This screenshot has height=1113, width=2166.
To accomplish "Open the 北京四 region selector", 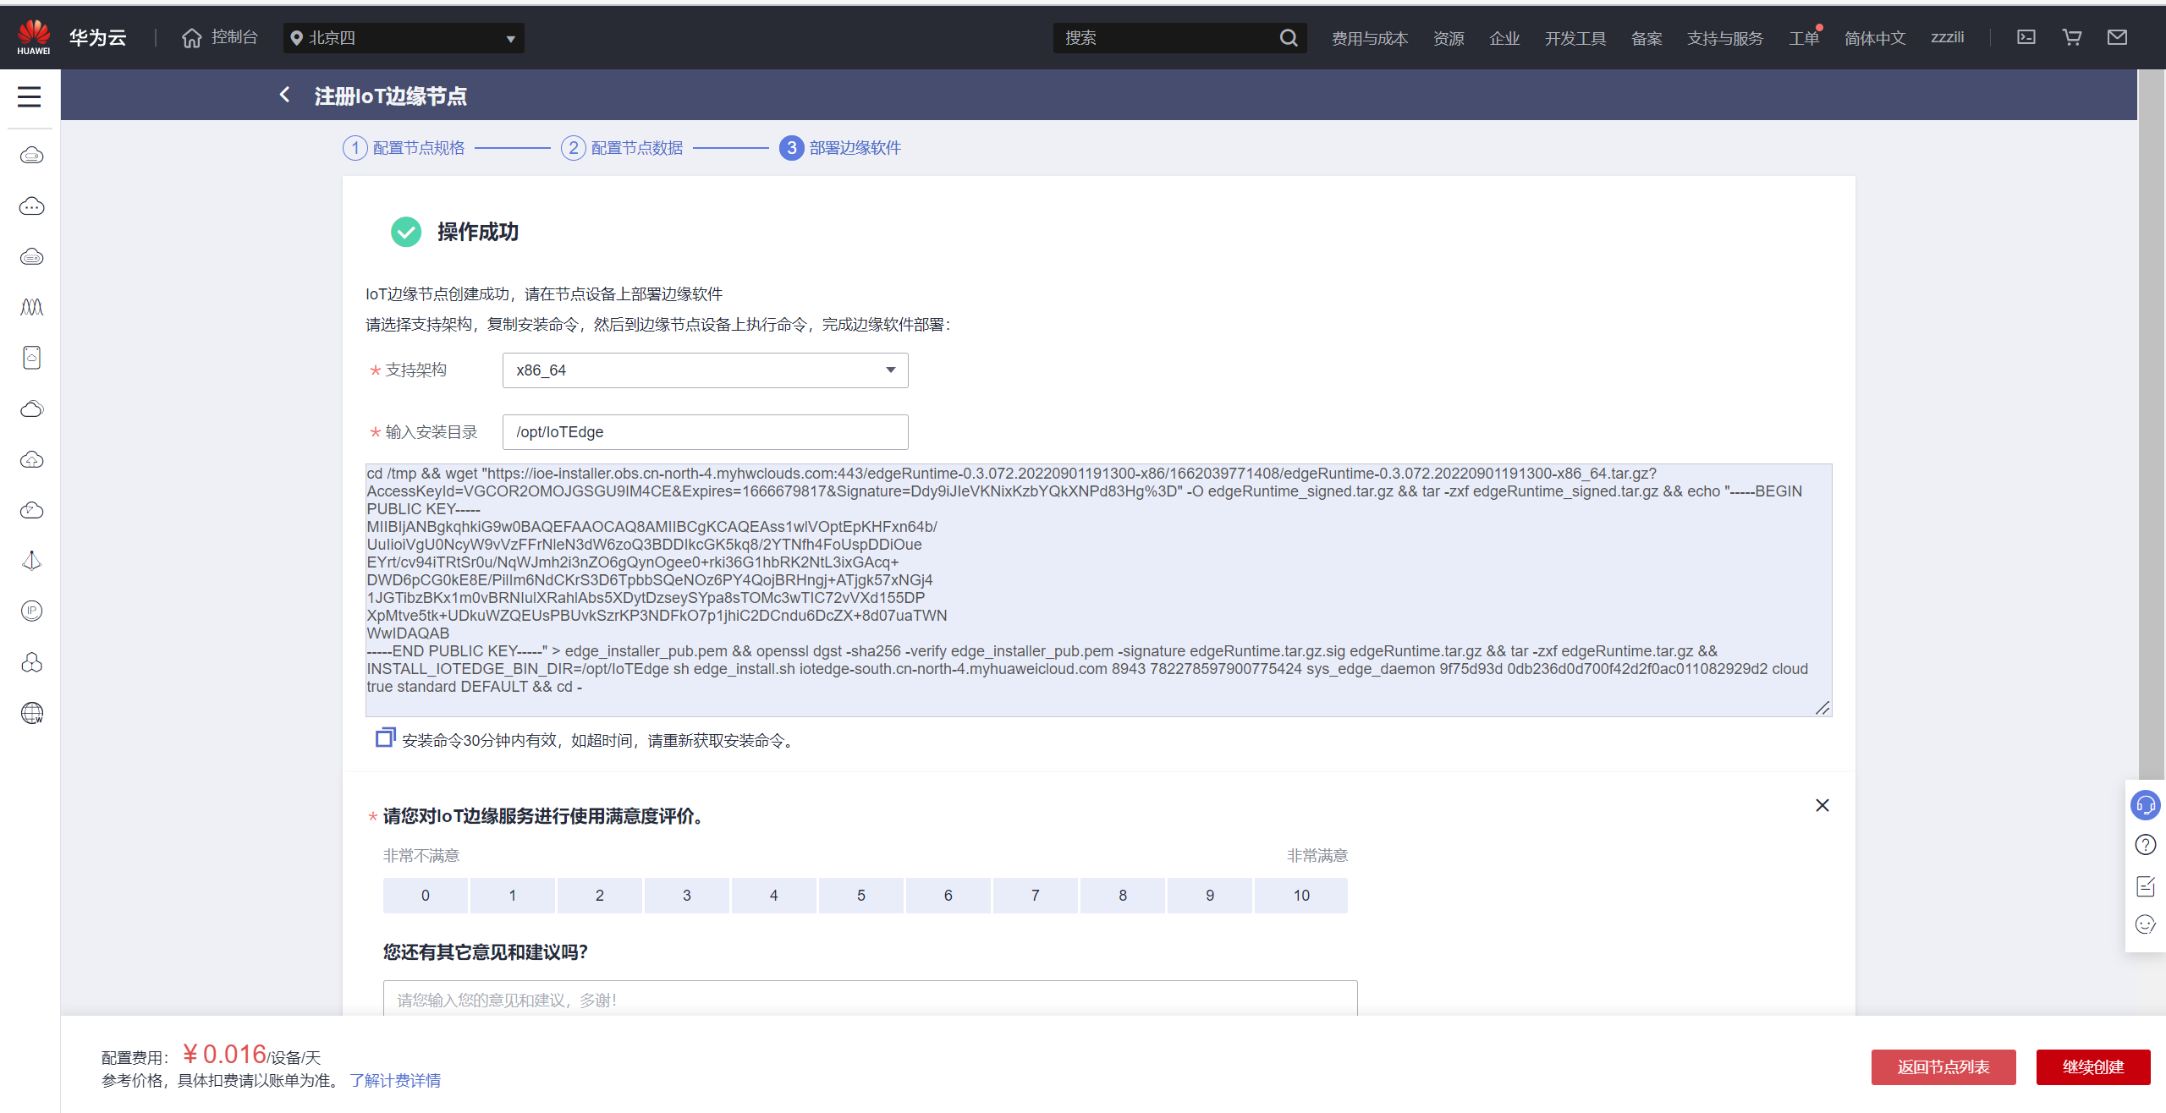I will (x=404, y=38).
